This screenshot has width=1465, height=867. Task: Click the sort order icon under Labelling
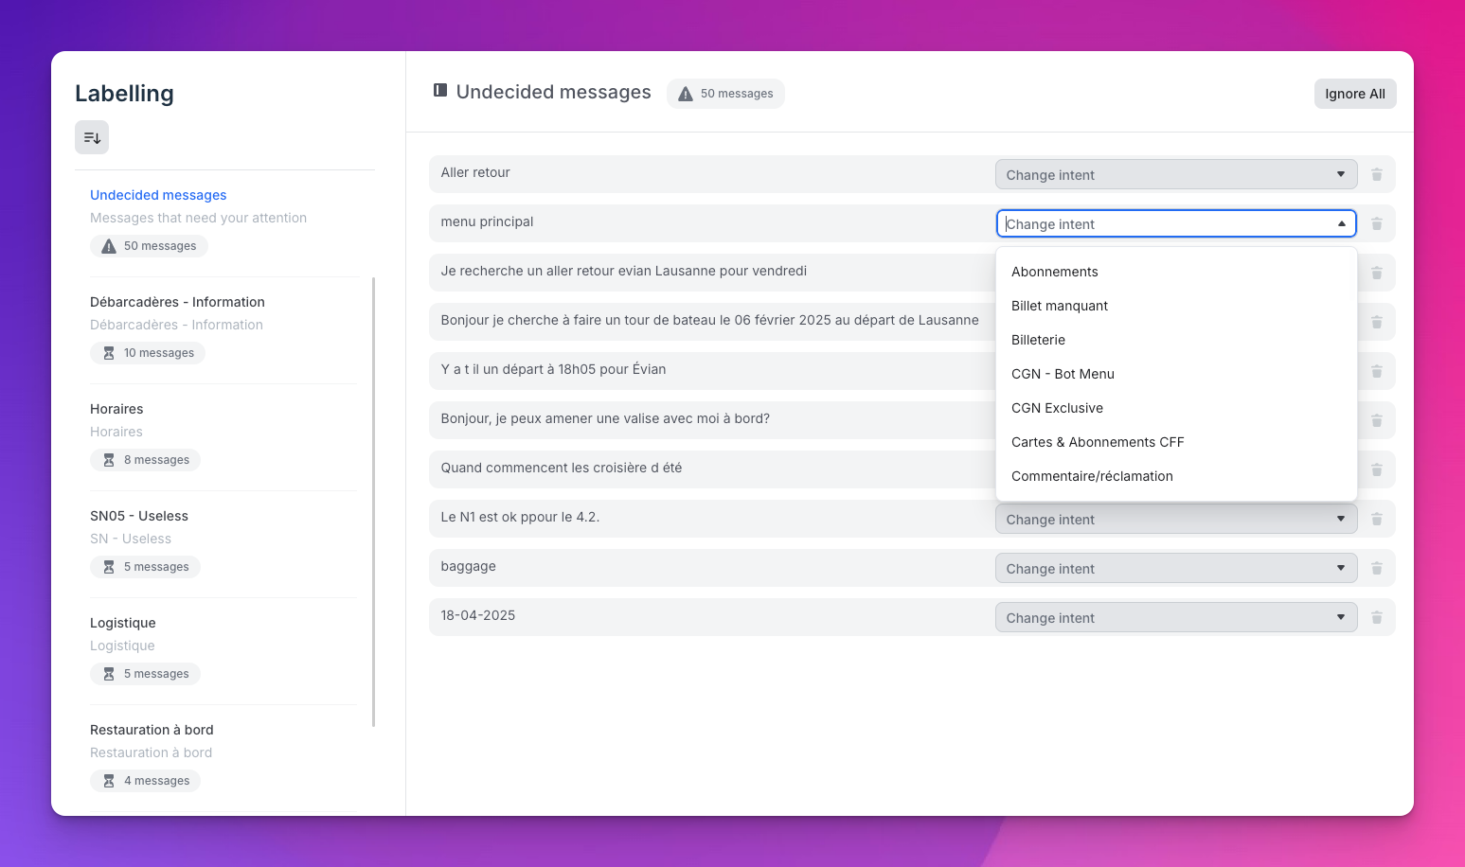(x=92, y=137)
